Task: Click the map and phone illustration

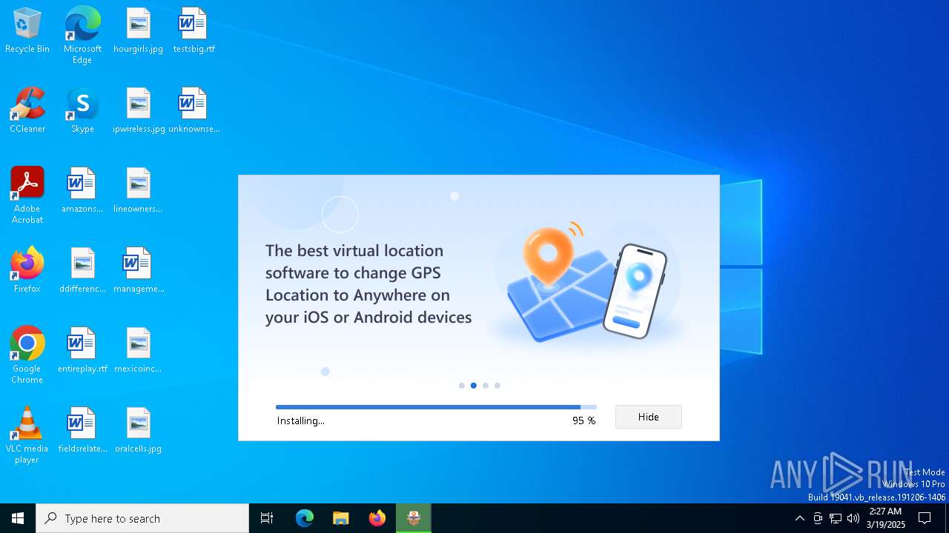Action: click(x=587, y=283)
